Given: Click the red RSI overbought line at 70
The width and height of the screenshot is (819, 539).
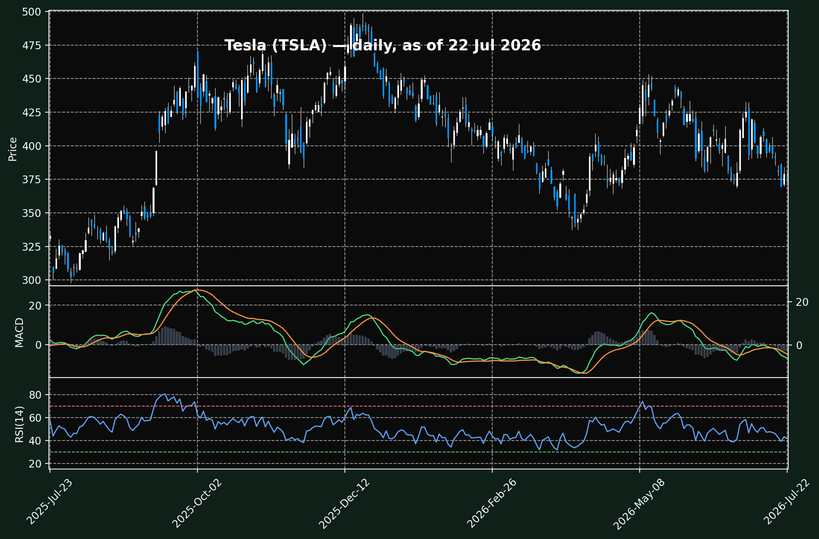Looking at the screenshot, I should [x=419, y=406].
